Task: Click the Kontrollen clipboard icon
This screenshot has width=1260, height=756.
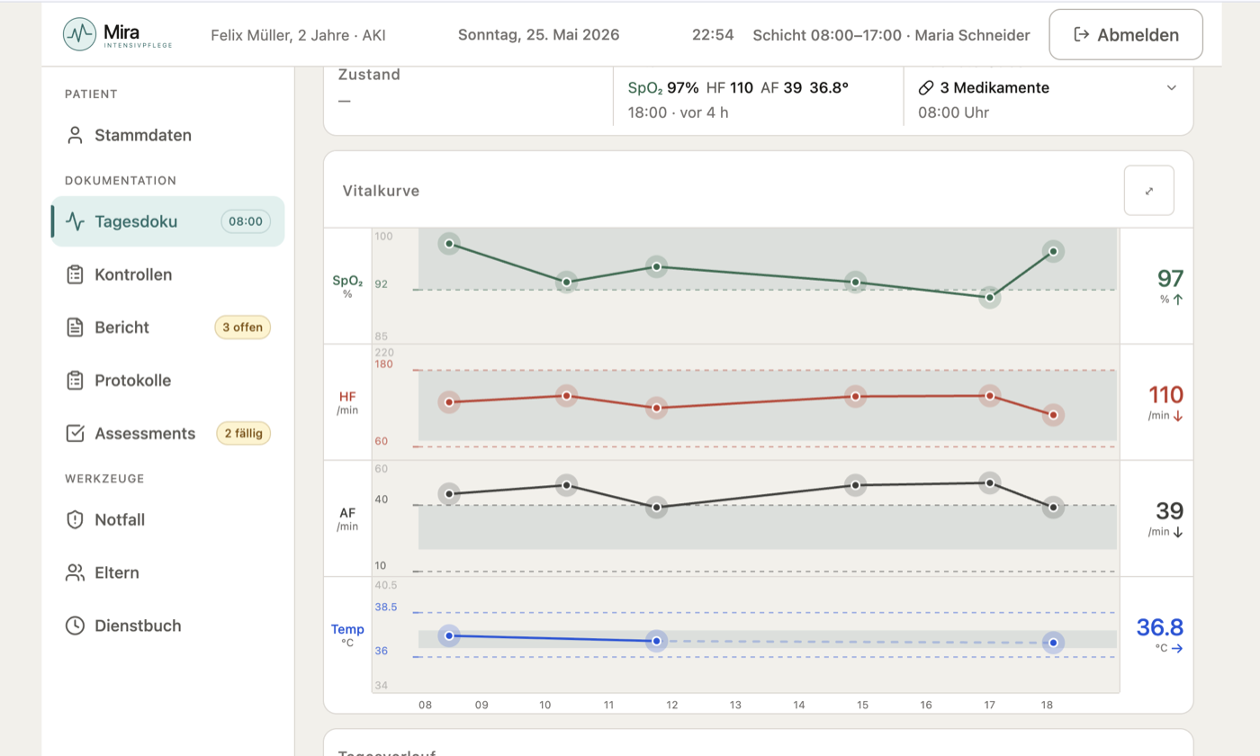Action: [76, 274]
